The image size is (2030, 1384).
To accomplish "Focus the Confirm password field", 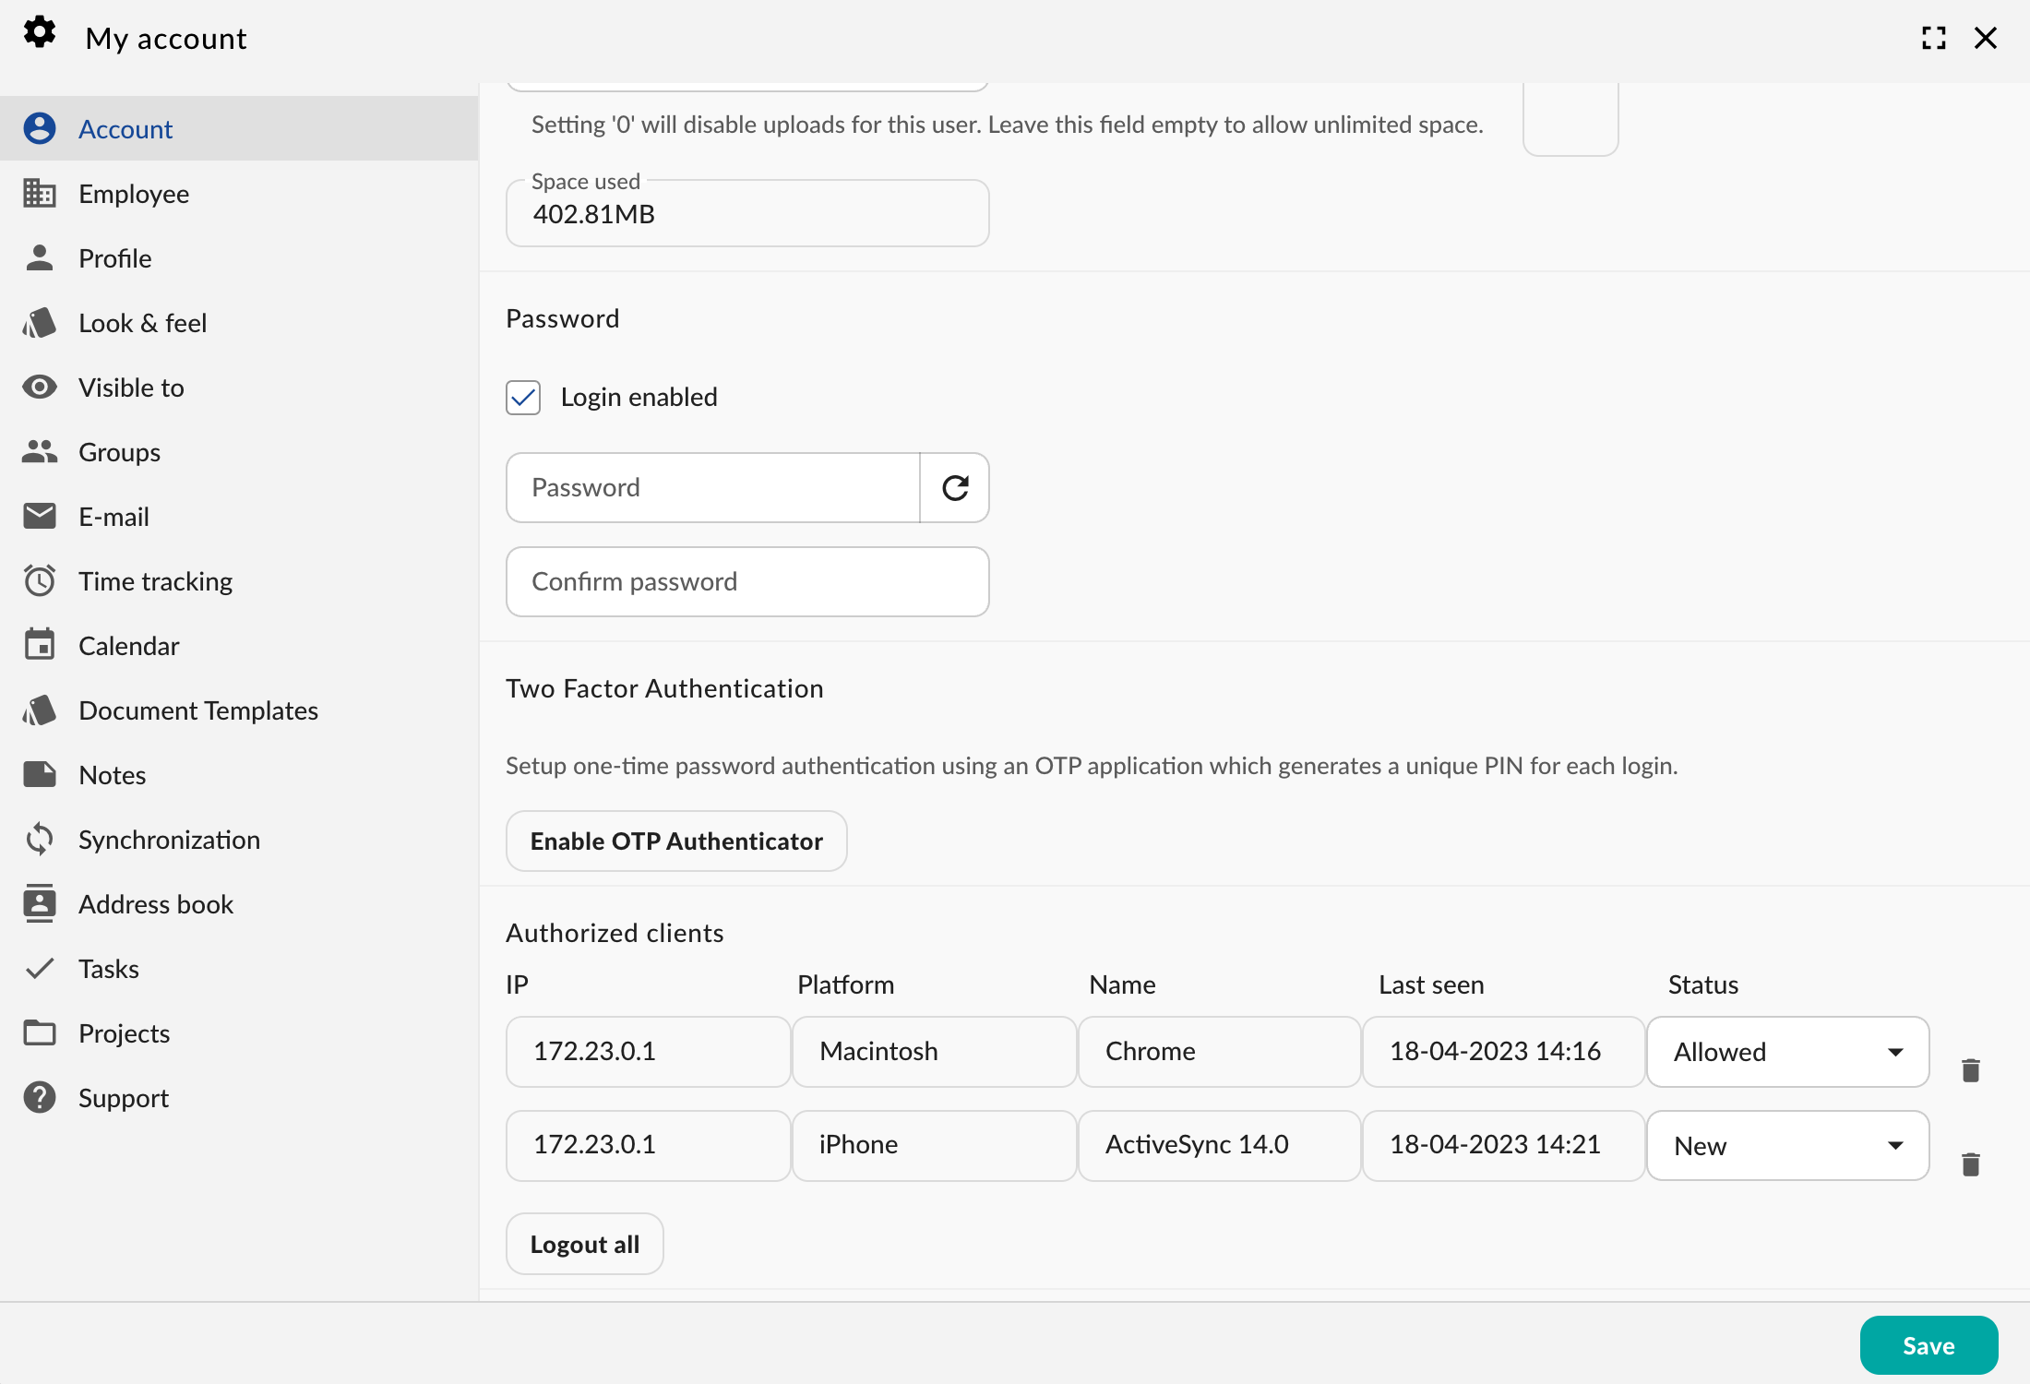I will [x=747, y=581].
